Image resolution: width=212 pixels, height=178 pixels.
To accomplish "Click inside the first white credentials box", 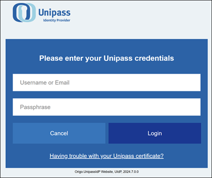I will (106, 82).
